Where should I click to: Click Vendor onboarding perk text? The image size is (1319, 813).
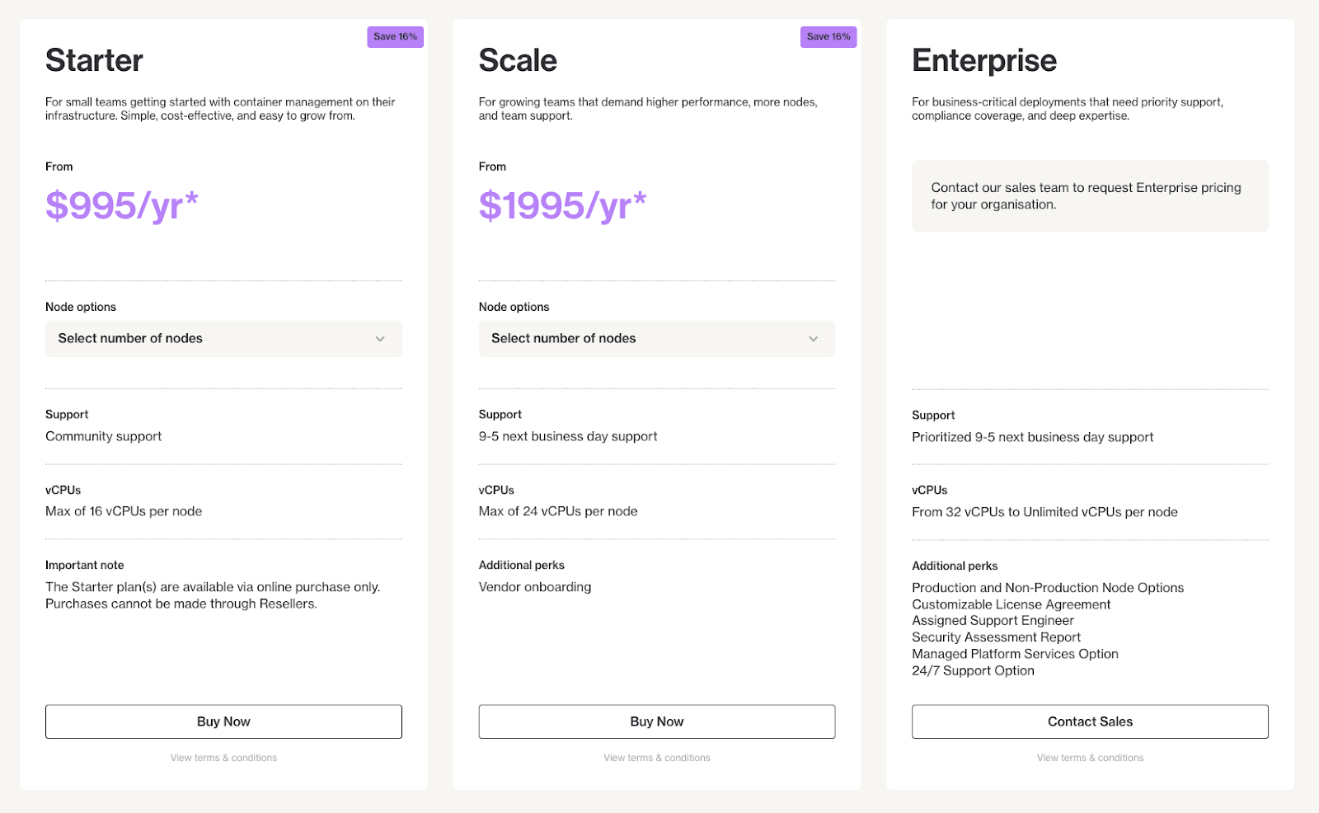pyautogui.click(x=535, y=587)
